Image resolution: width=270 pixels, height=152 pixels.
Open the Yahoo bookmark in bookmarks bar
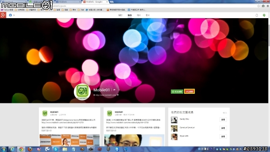coord(7,10)
